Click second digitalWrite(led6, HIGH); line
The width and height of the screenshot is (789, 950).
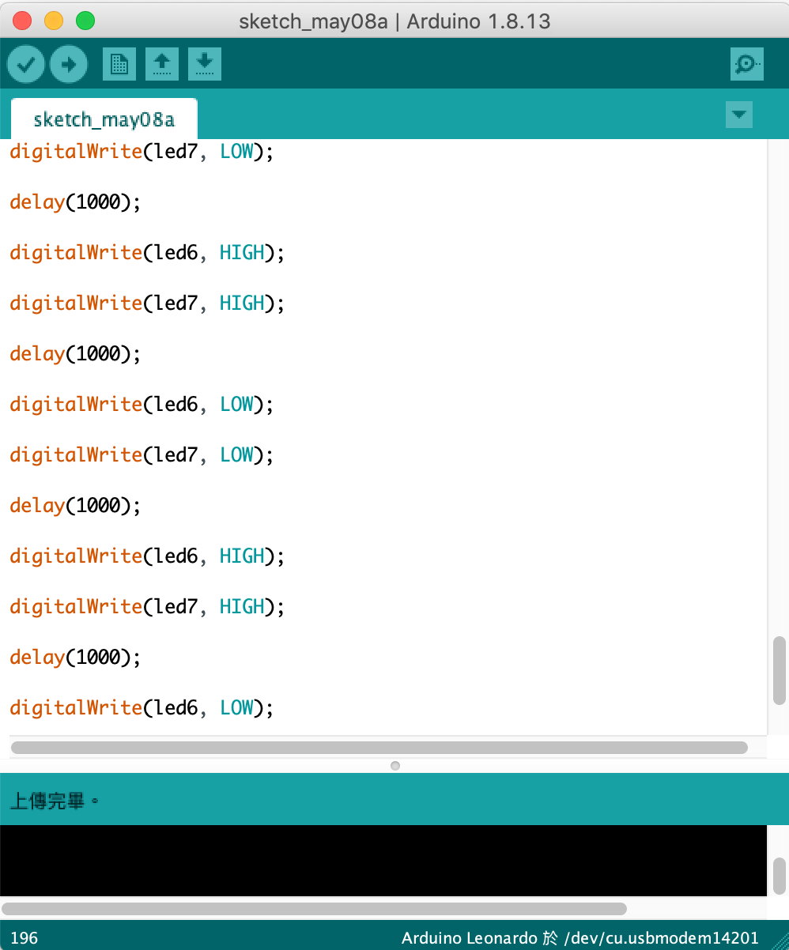tap(147, 556)
